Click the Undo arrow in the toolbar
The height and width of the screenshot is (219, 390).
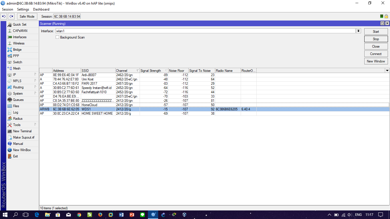pos(3,16)
